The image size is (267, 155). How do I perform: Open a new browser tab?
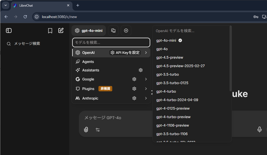78,6
